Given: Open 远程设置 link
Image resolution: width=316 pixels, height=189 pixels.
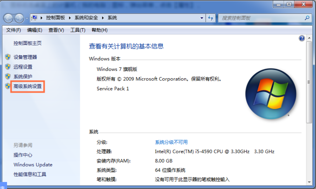Looking at the screenshot, I should (23, 67).
